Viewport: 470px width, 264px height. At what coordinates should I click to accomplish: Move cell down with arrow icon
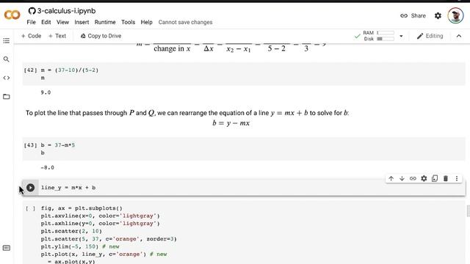[402, 179]
